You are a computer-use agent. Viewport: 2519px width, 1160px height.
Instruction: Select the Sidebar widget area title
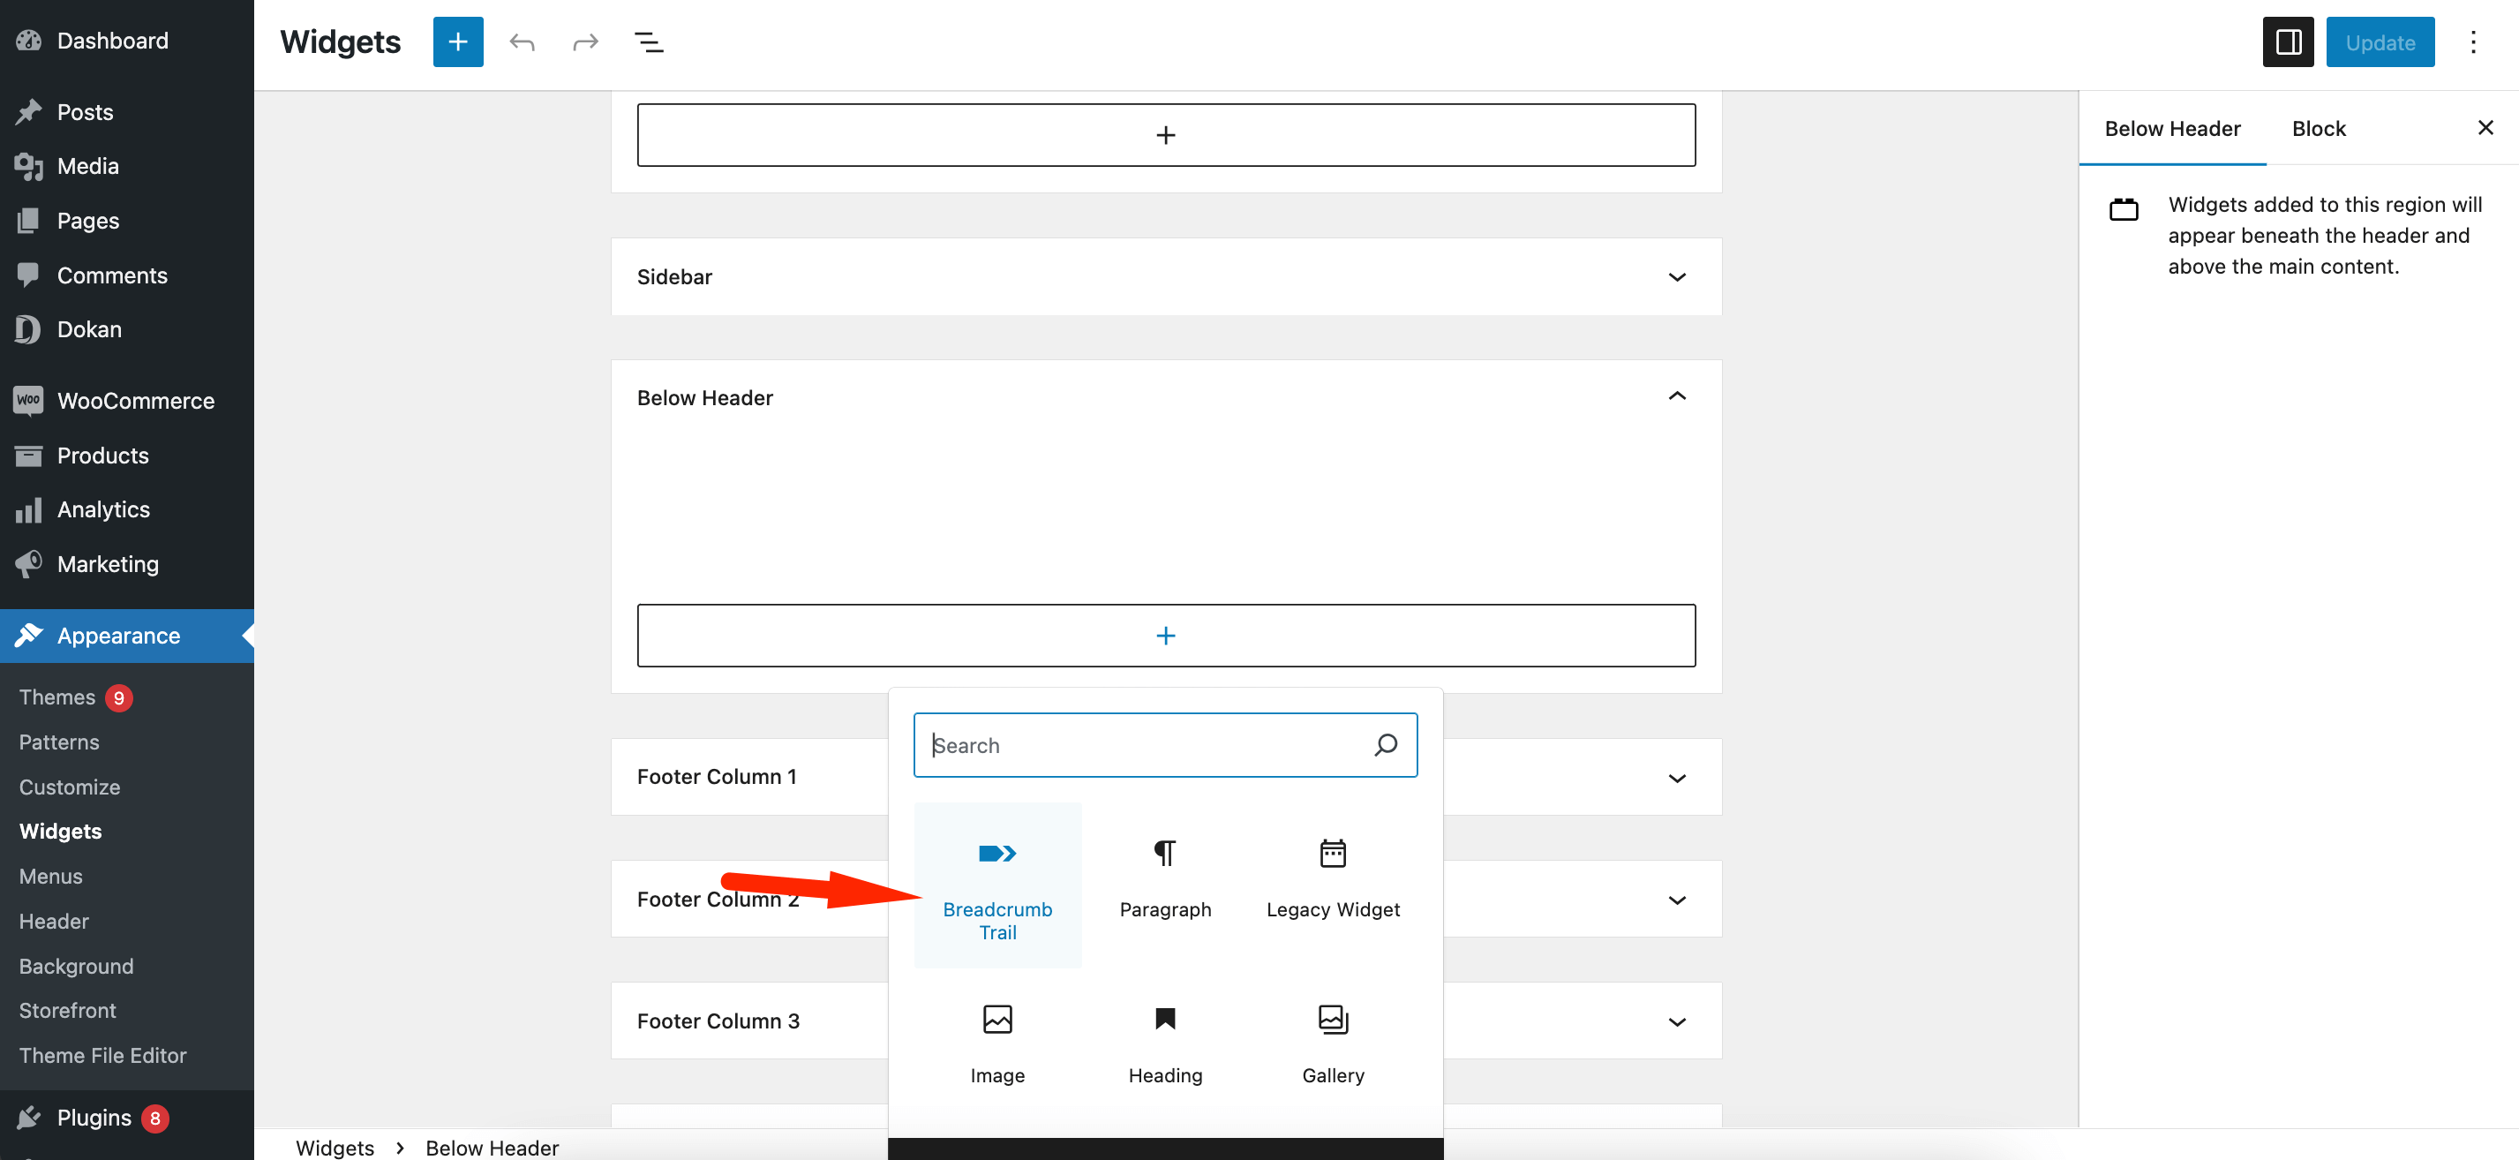(x=674, y=277)
